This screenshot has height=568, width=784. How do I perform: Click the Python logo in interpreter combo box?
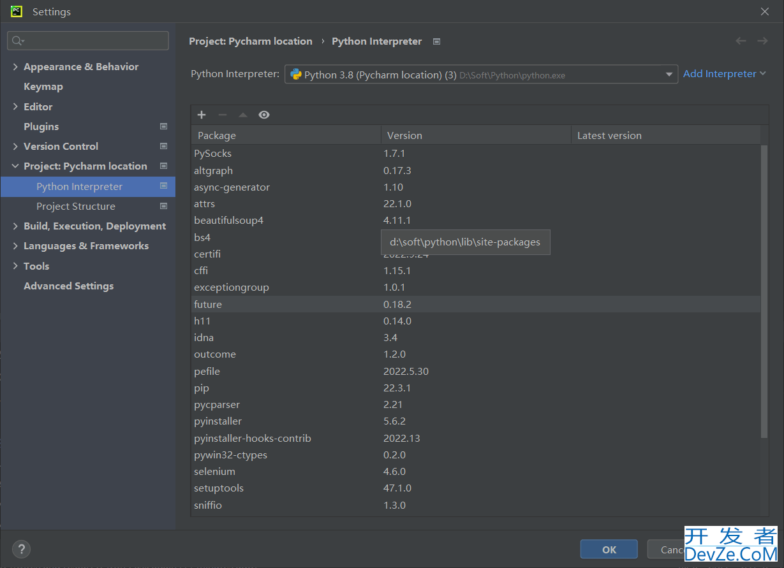tap(296, 75)
